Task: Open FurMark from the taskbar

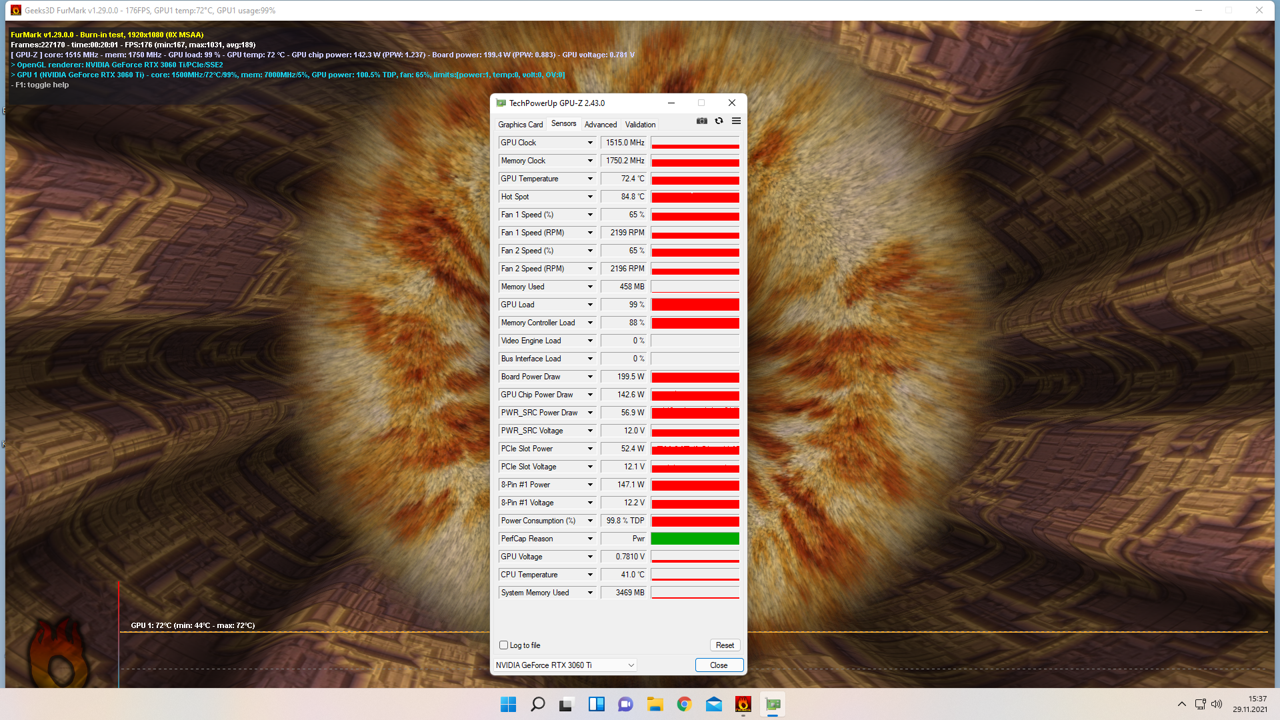Action: coord(743,704)
